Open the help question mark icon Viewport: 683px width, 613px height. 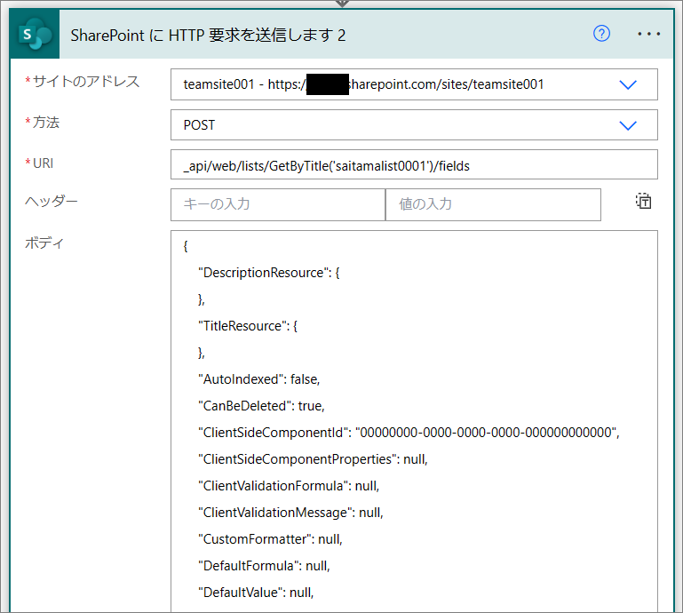pos(601,34)
